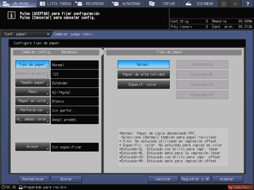Open help with the question mark icon

pos(248,3)
